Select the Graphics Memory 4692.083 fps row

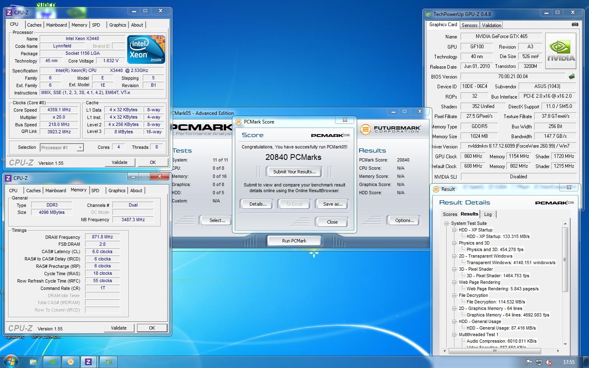coord(508,315)
